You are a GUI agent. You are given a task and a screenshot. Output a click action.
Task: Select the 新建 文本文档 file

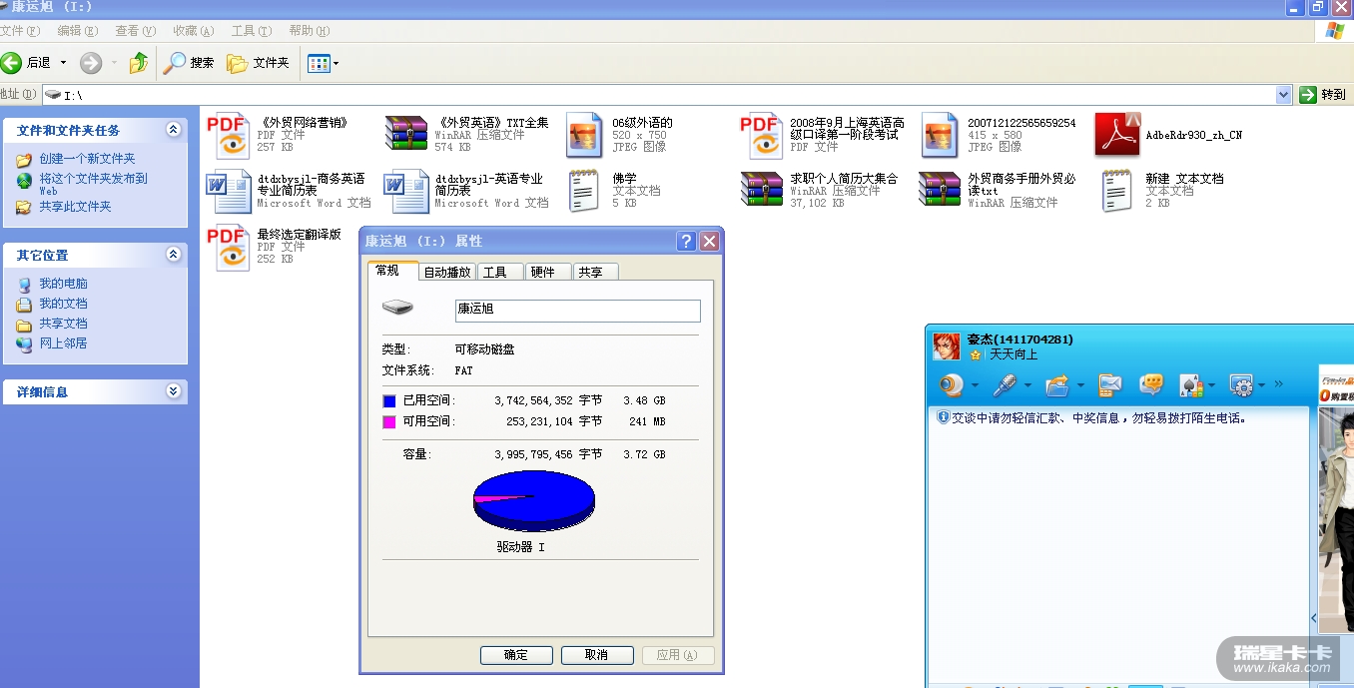(x=1160, y=191)
